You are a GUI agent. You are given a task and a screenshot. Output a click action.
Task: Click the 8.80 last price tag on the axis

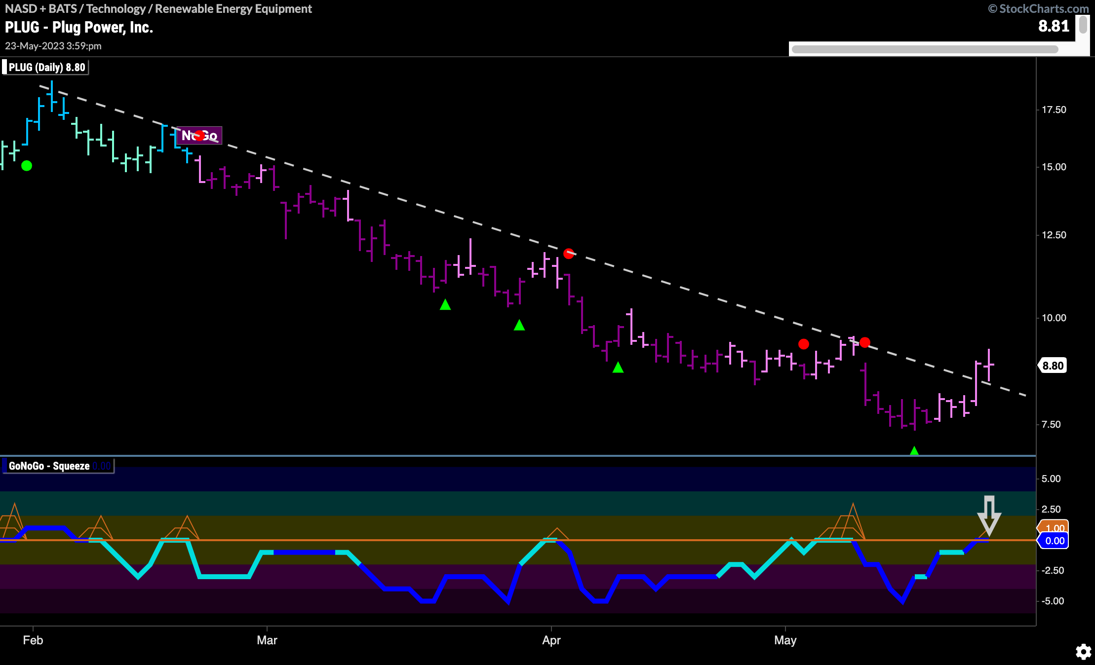[1052, 366]
